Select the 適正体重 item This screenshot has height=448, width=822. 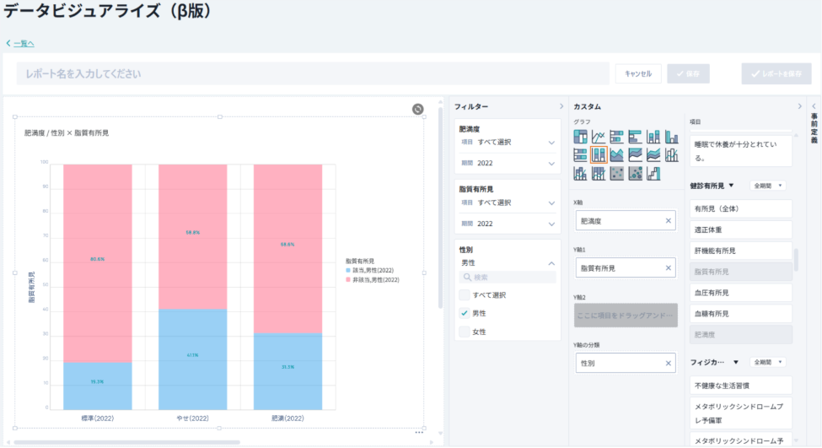coord(740,229)
